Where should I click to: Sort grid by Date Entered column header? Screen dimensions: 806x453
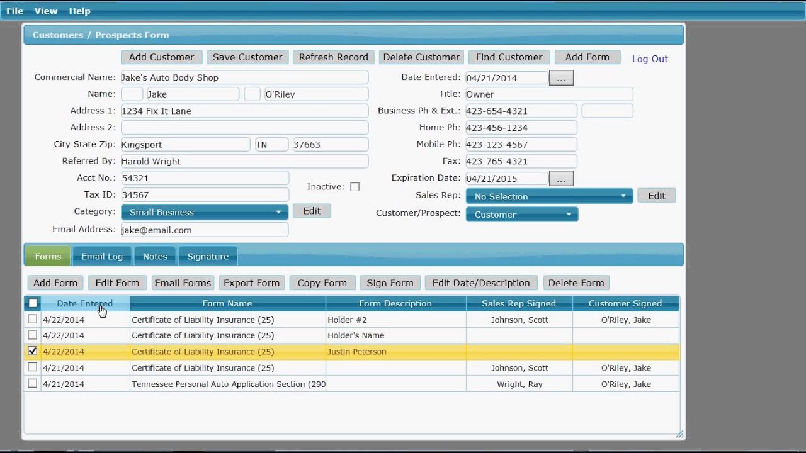pyautogui.click(x=84, y=303)
